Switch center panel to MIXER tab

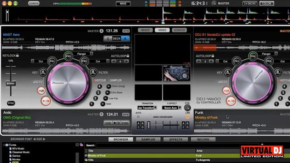(145, 30)
